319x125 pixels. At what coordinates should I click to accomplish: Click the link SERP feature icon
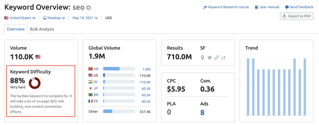tap(217, 58)
